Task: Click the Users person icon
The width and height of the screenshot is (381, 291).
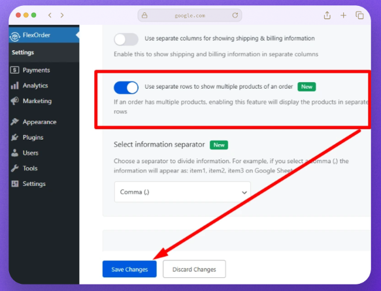Action: (15, 153)
